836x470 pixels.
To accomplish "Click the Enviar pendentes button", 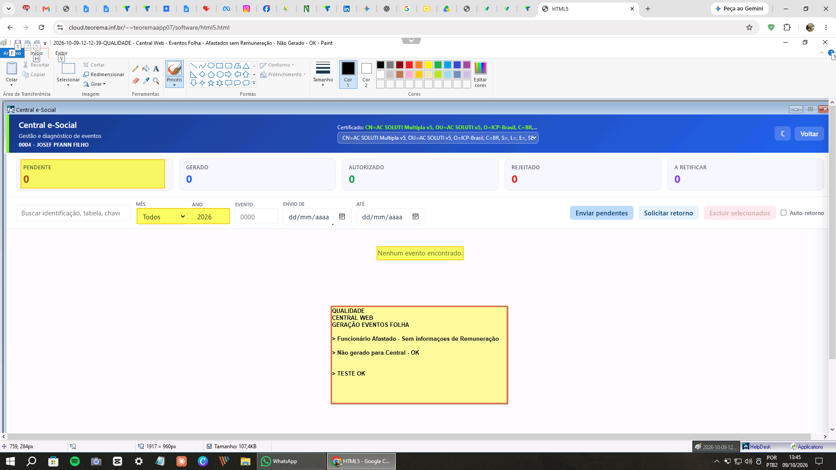I will (x=601, y=213).
